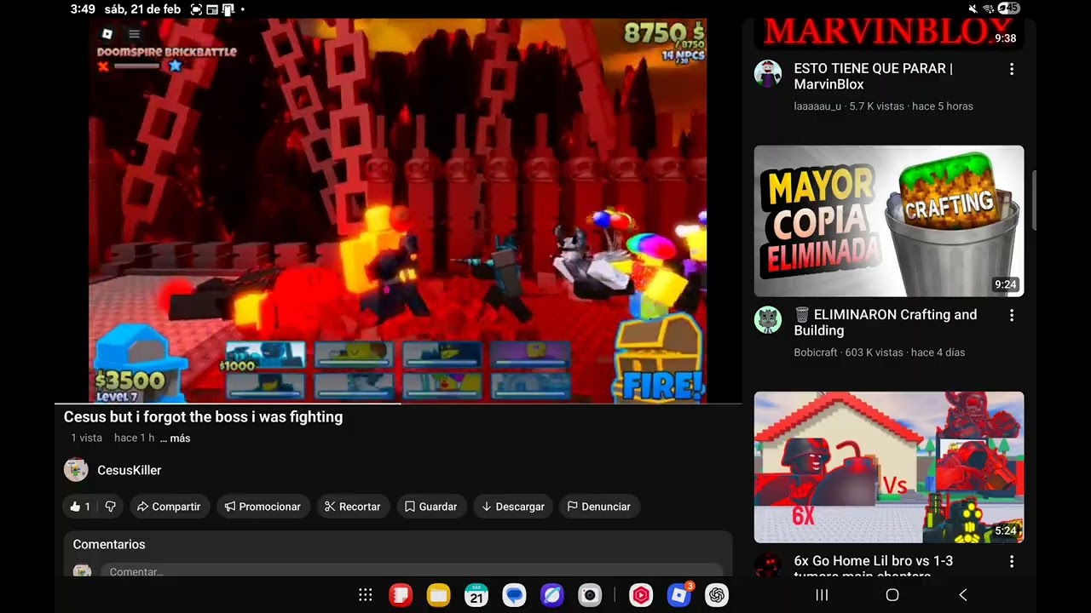Open Promocionar for this video

coord(263,507)
